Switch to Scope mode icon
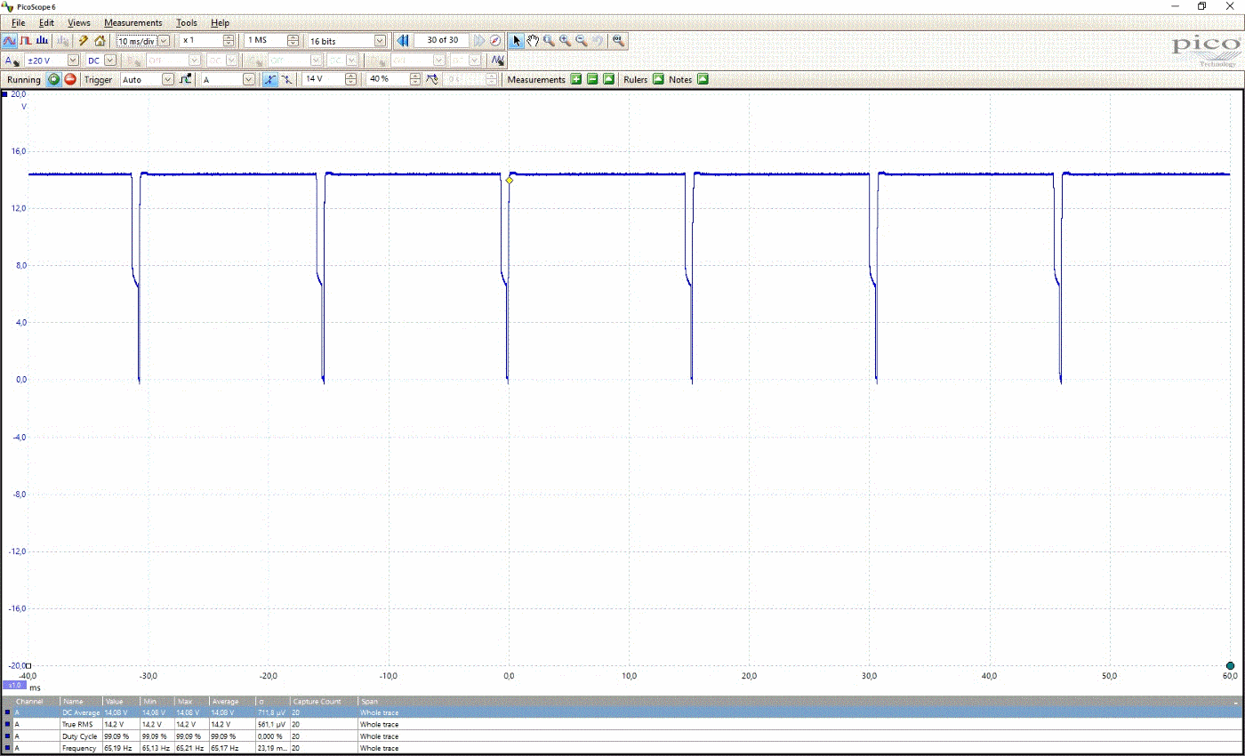The height and width of the screenshot is (756, 1245). point(9,40)
